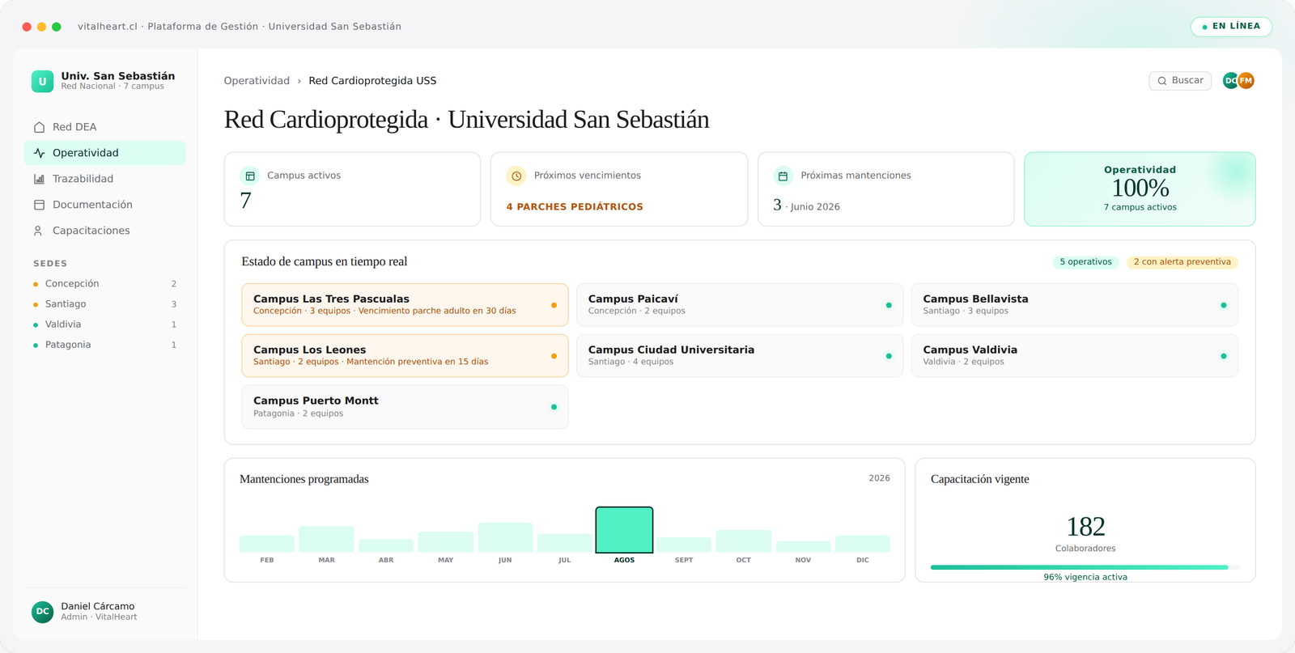
Task: Click the green U organization logo
Action: [42, 81]
